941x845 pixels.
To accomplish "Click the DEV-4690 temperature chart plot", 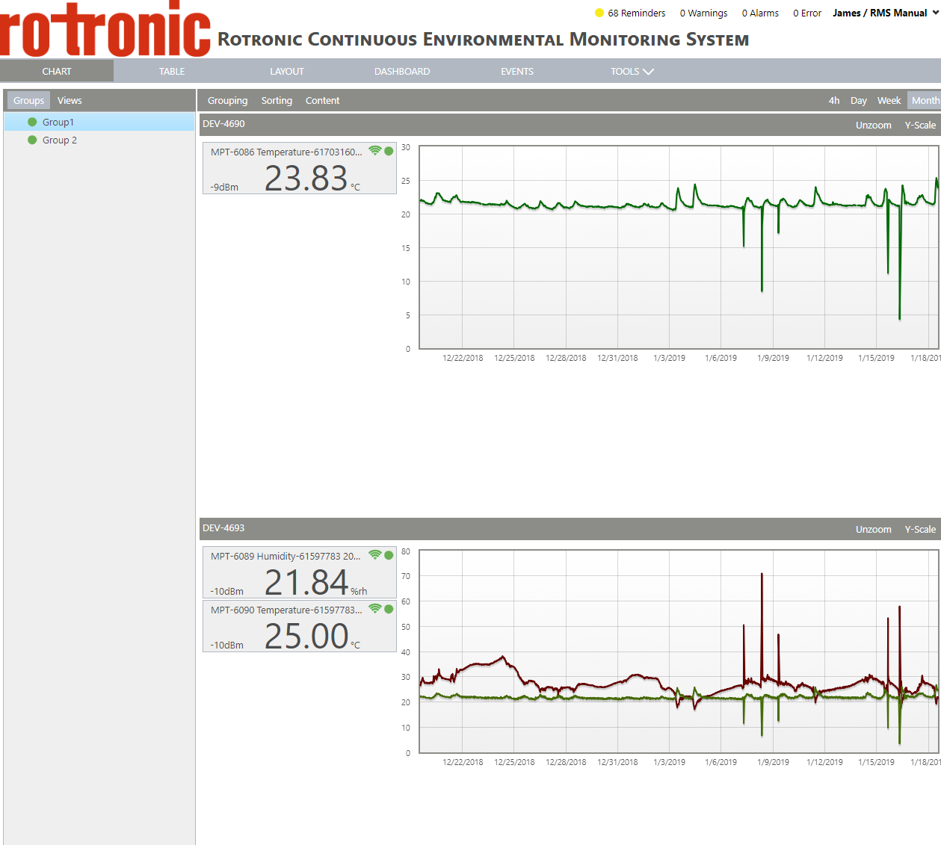I will point(679,247).
